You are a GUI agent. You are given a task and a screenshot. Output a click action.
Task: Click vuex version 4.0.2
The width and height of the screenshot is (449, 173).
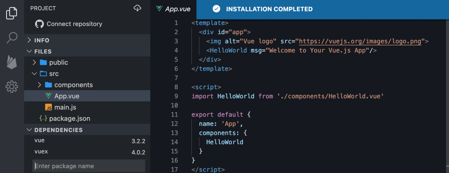coord(138,152)
